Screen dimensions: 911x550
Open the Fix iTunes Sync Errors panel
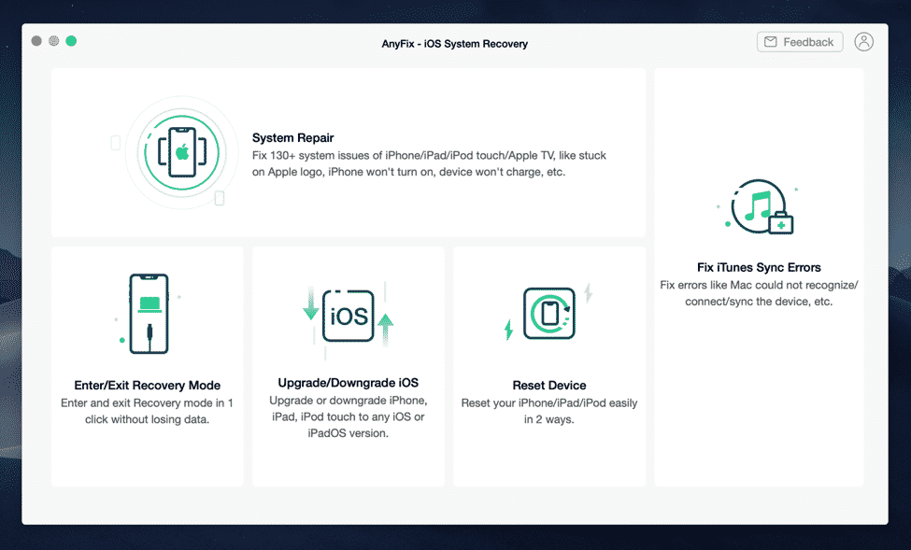tap(759, 280)
